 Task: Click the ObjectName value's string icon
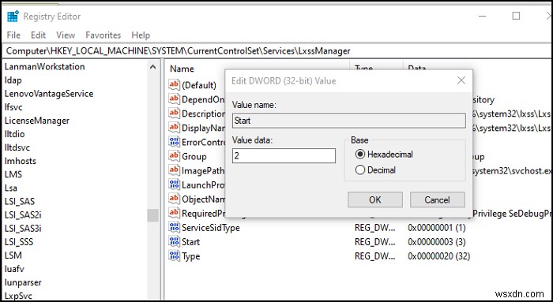pyautogui.click(x=174, y=199)
